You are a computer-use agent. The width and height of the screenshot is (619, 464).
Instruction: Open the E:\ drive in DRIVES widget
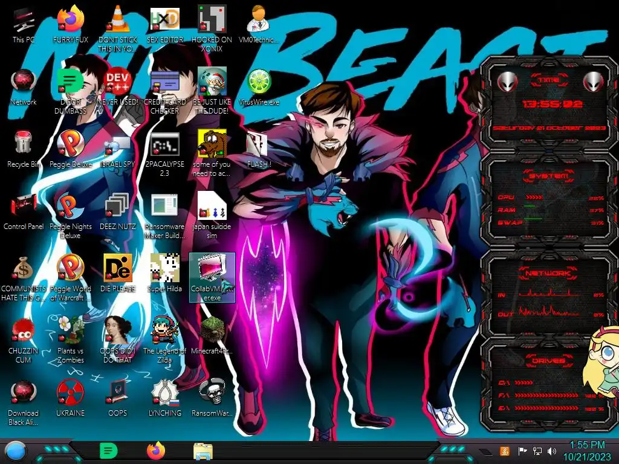551,408
